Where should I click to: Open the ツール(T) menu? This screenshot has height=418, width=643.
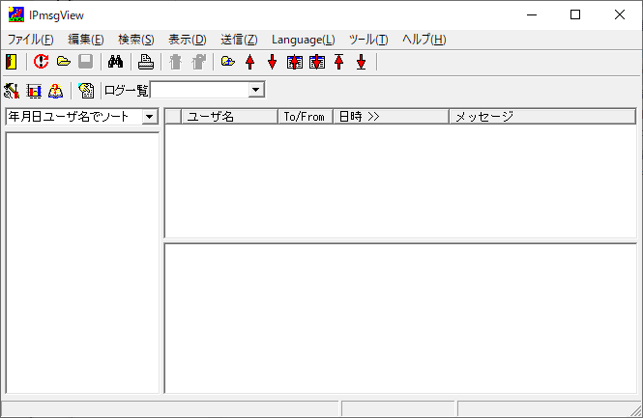tap(368, 40)
